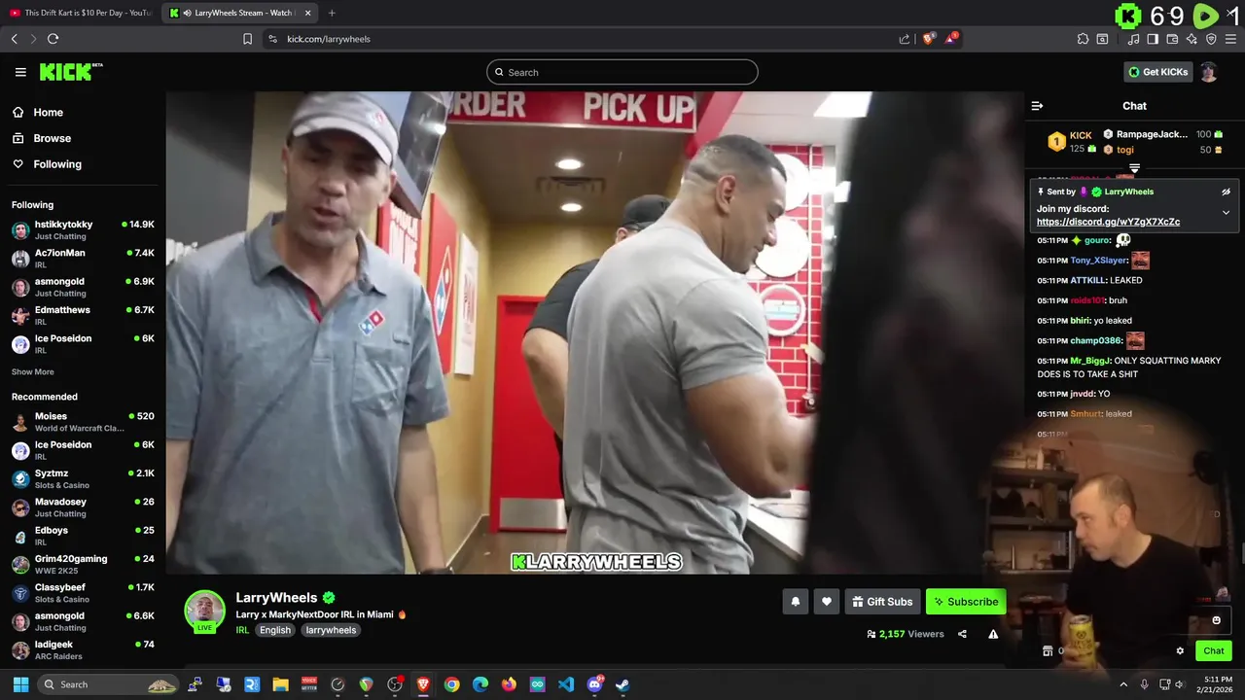The image size is (1245, 700).
Task: Open Brave Rewards triangle icon
Action: click(x=952, y=39)
